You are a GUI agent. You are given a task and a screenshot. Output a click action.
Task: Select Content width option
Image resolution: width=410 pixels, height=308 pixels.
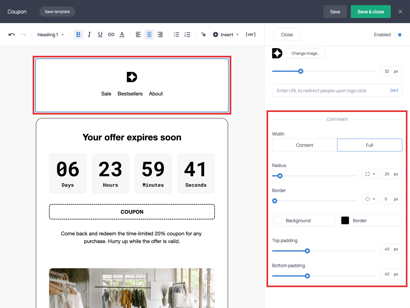(x=305, y=145)
